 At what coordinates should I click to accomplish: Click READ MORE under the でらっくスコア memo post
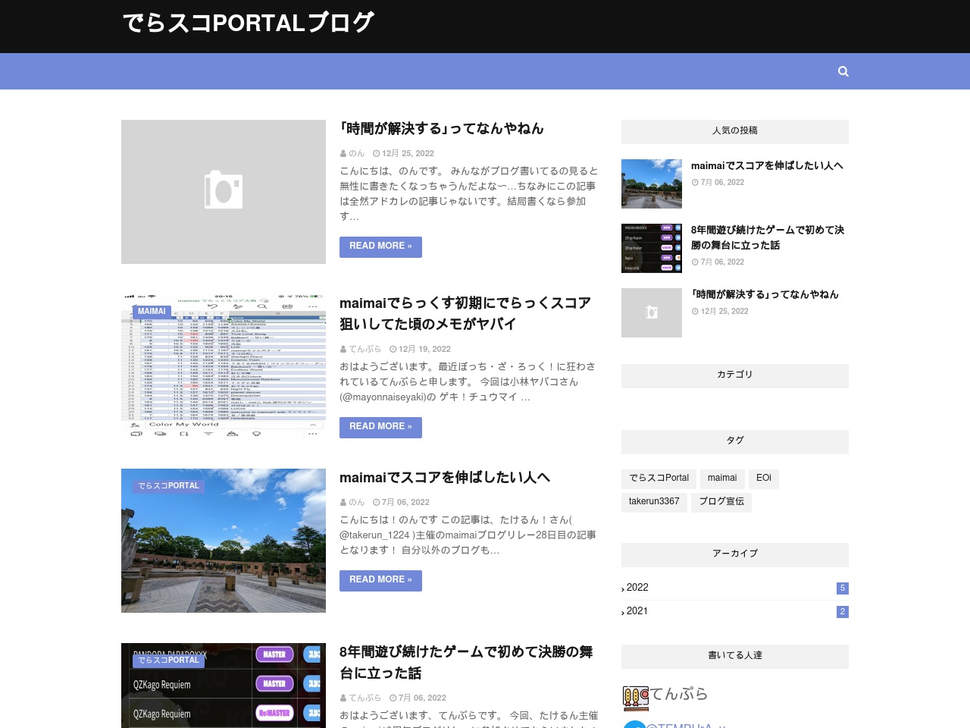380,427
